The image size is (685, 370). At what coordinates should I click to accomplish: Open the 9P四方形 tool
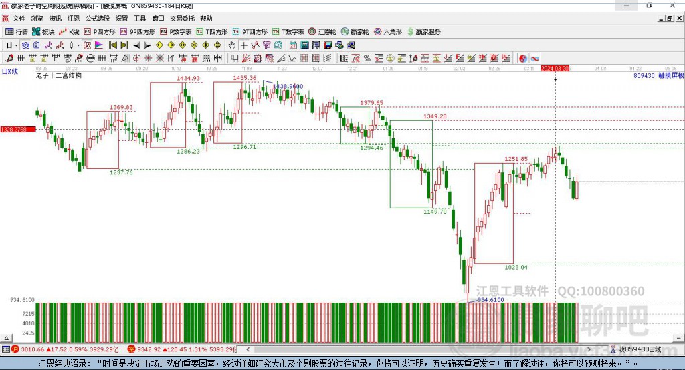[138, 32]
